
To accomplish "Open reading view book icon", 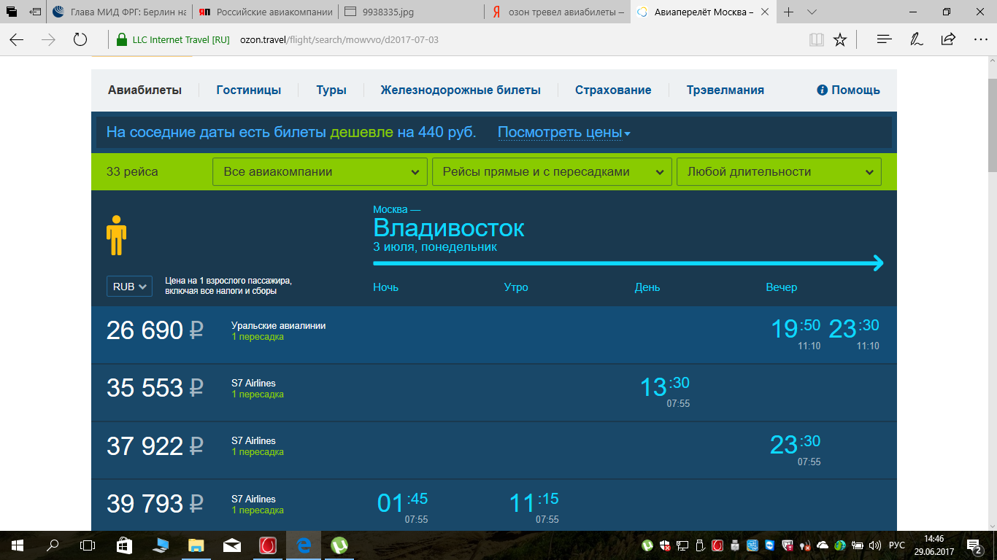I will [817, 39].
